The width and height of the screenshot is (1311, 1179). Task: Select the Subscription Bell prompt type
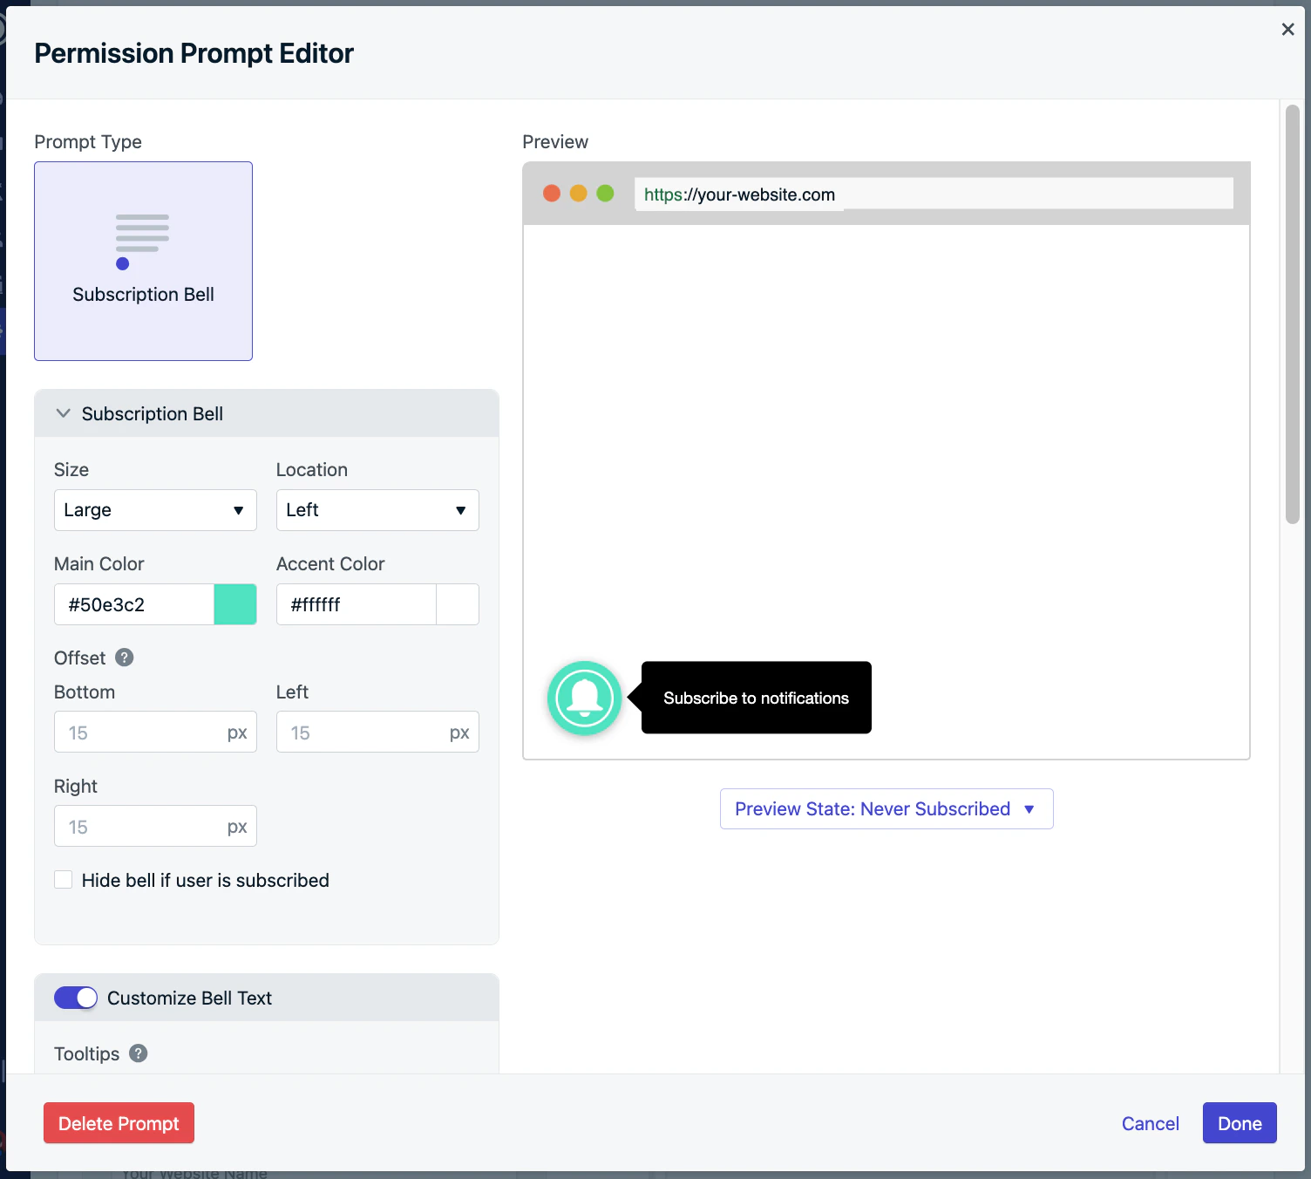(143, 261)
